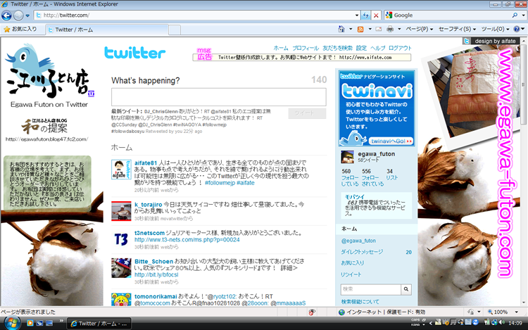Open the bit.ly/bfocsl link
This screenshot has width=528, height=330.
[x=156, y=274]
